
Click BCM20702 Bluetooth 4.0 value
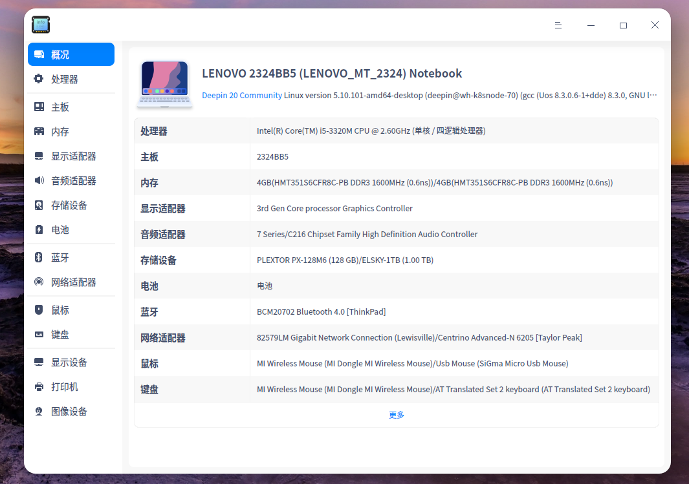[x=322, y=312]
